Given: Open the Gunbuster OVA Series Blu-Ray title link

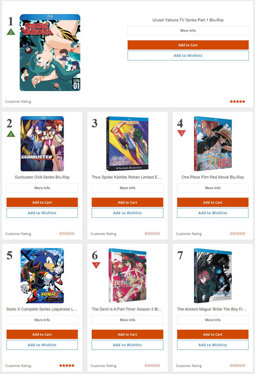Looking at the screenshot, I should (x=42, y=177).
